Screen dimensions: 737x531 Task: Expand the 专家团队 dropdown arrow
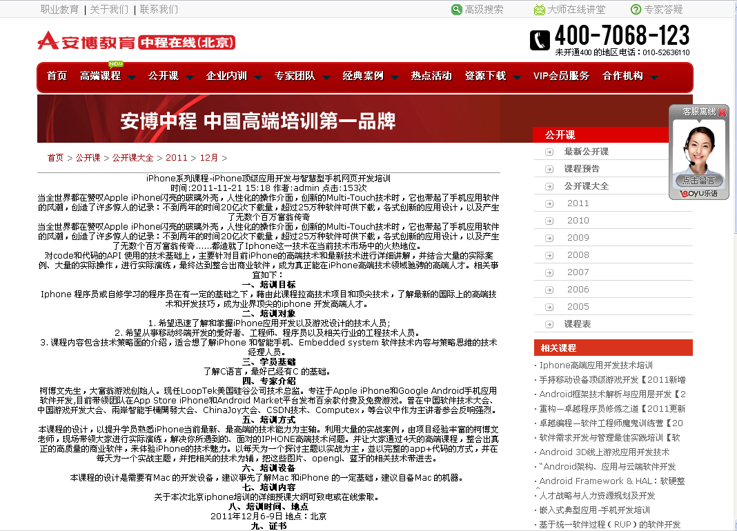(326, 77)
